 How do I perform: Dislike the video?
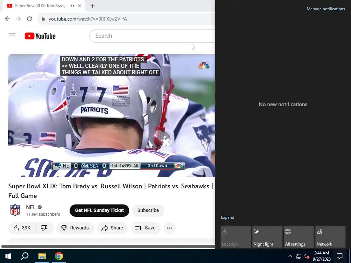44,228
